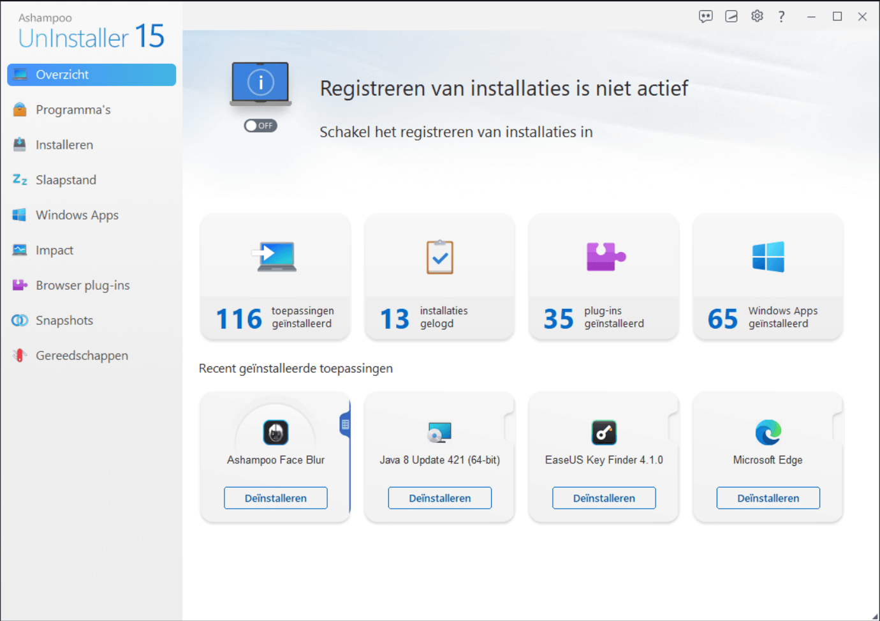
Task: Open Slaapstand section
Action: click(91, 180)
